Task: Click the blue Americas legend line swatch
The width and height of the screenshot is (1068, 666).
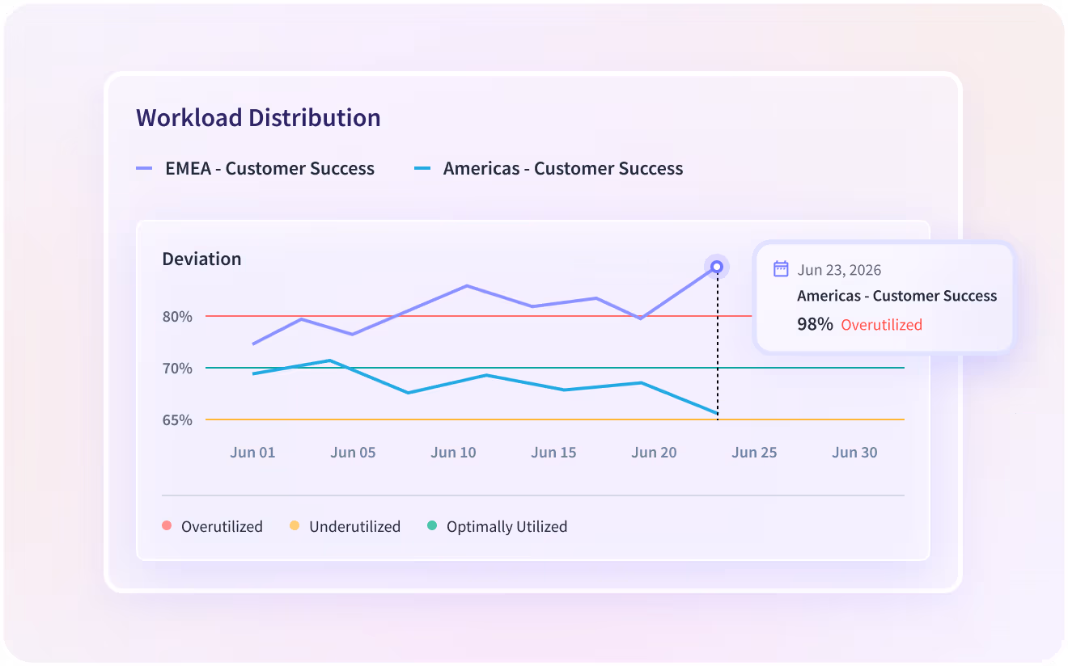Action: (x=422, y=168)
